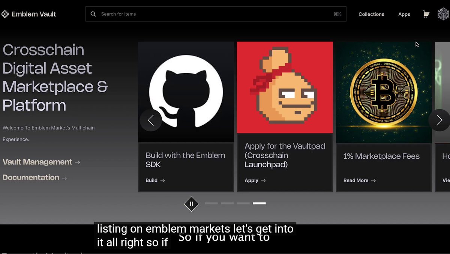Click the ⌘K shortcut hint
The height and width of the screenshot is (254, 450).
[x=337, y=14]
